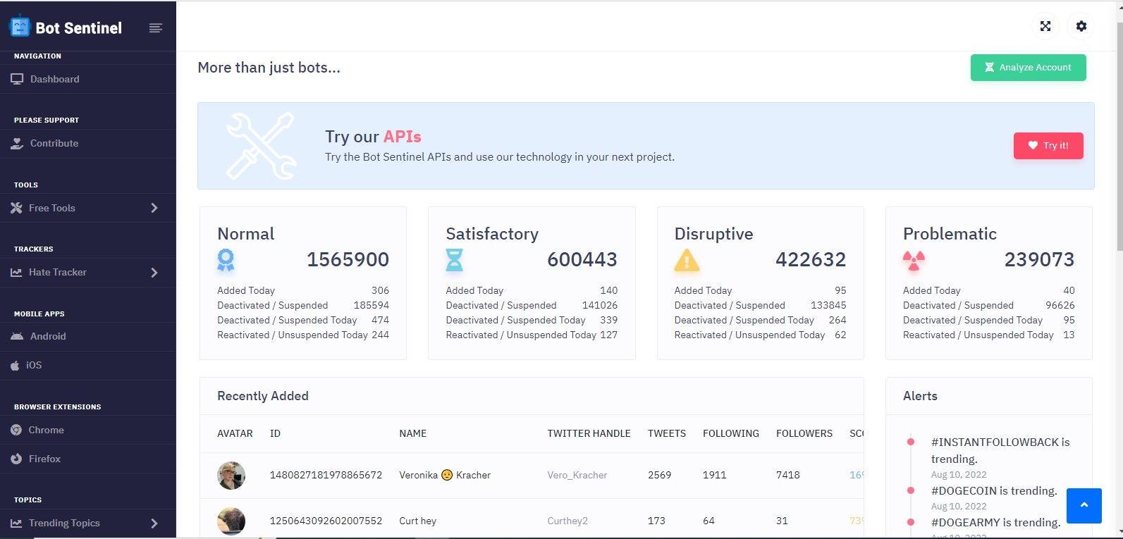Click the Disruptive Added Today value 95
Viewport: 1123px width, 539px height.
pyautogui.click(x=840, y=290)
